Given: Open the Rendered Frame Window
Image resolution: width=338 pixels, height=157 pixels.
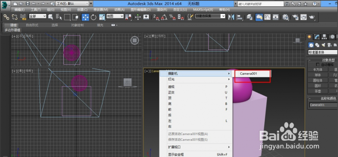Looking at the screenshot, I should pyautogui.click(x=303, y=17).
